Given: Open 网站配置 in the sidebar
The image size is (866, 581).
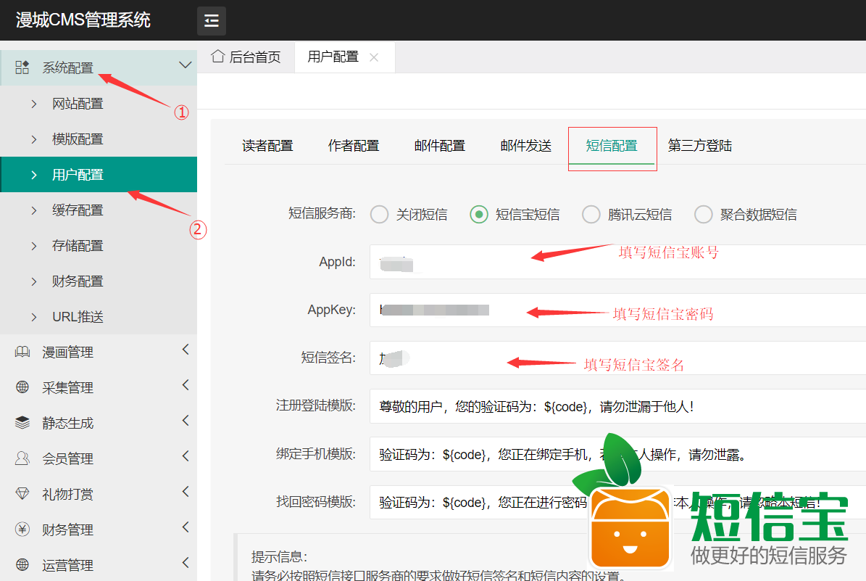Looking at the screenshot, I should click(x=78, y=104).
